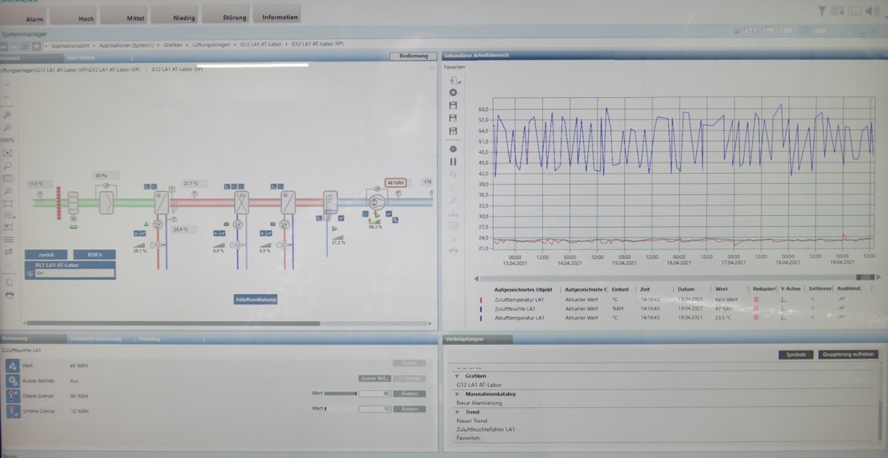
Task: Toggle Reduziert box for Zuluftfeuchte LA1
Action: coord(756,308)
